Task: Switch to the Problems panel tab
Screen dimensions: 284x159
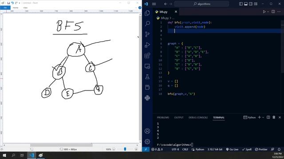Action: (x=163, y=117)
